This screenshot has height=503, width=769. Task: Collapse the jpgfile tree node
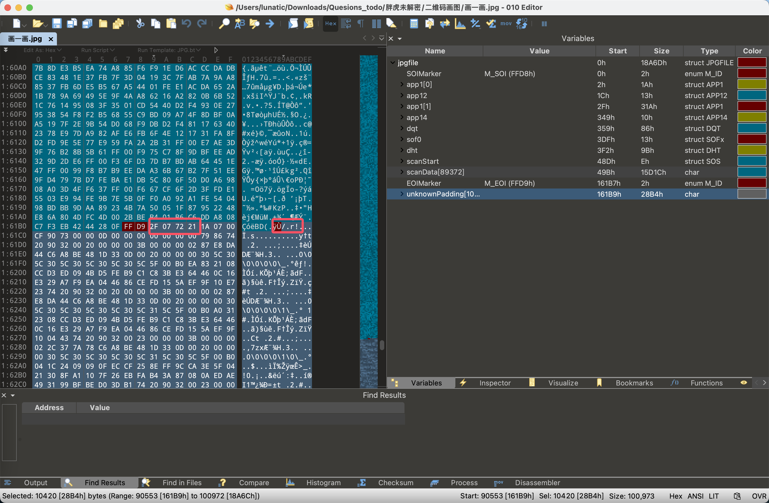tap(393, 63)
